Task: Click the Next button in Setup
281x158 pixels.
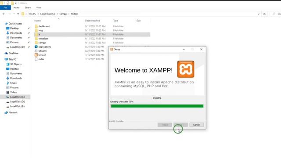Action: [180, 125]
